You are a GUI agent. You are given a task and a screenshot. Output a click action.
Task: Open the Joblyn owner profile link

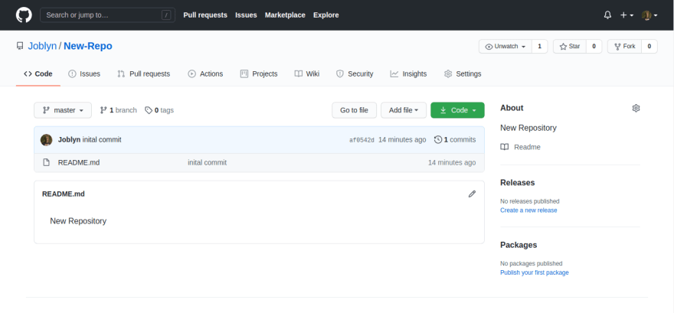(42, 46)
